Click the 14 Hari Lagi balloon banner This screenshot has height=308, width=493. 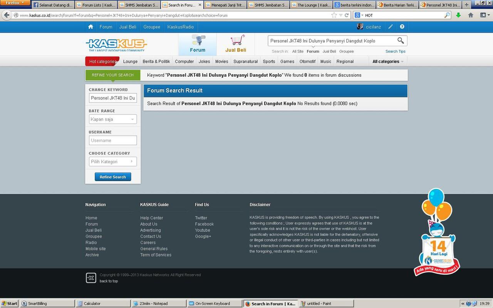point(437,233)
